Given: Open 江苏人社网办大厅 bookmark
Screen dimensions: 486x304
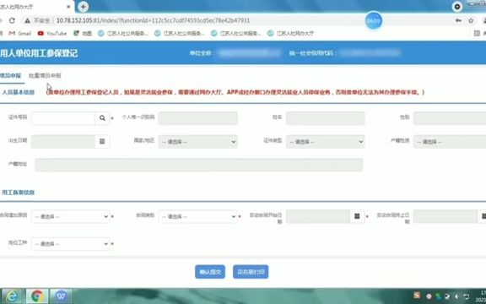Looking at the screenshot, I should 290,33.
